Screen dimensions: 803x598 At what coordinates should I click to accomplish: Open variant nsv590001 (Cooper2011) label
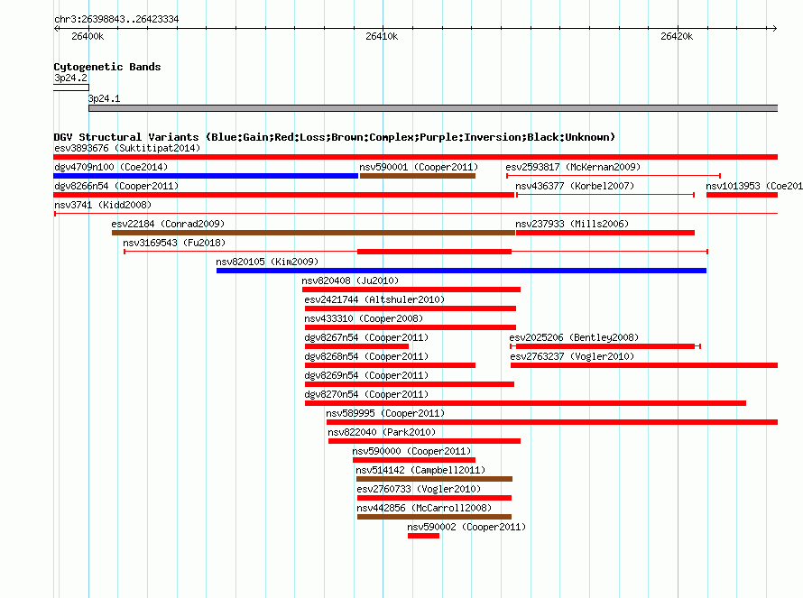(x=419, y=167)
